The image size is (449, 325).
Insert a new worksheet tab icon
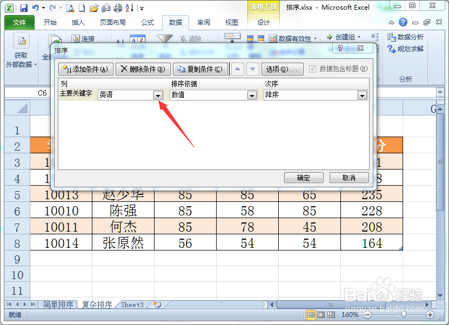157,304
